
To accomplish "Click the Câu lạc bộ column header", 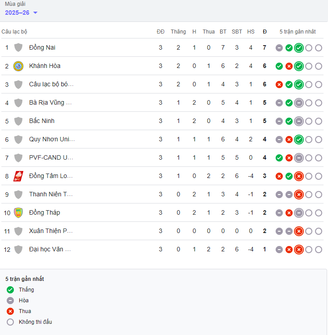I will 14,32.
